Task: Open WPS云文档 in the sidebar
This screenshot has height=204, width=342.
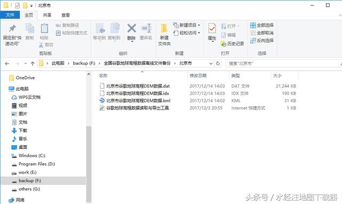Action: 26,97
